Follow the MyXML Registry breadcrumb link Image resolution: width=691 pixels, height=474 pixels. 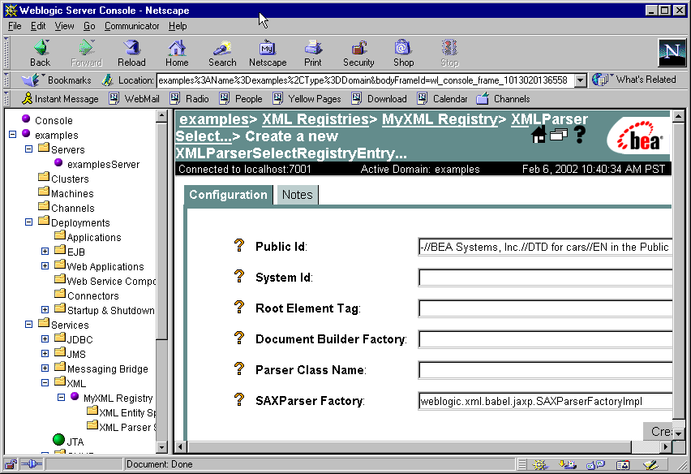440,119
